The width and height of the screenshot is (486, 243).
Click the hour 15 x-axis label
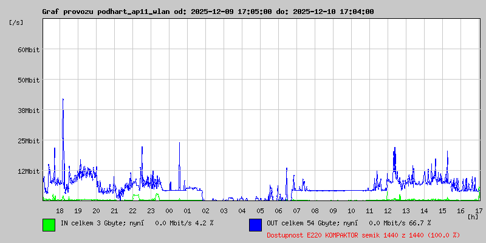click(443, 211)
